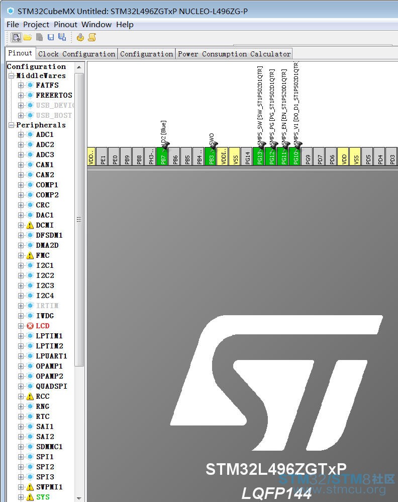
Task: Click the STM32CubeMX title bar logo
Action: [x=11, y=11]
